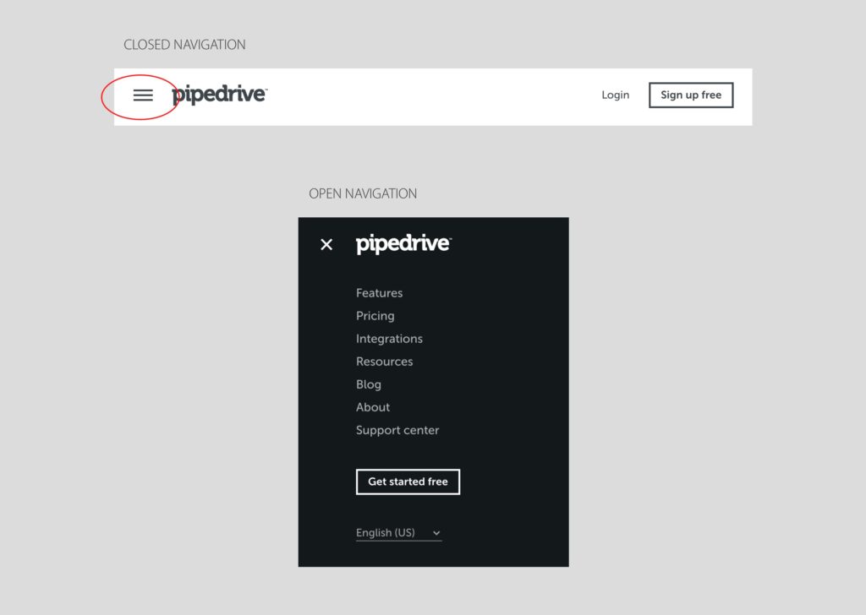Click the Sign up free button
The image size is (866, 615).
691,95
